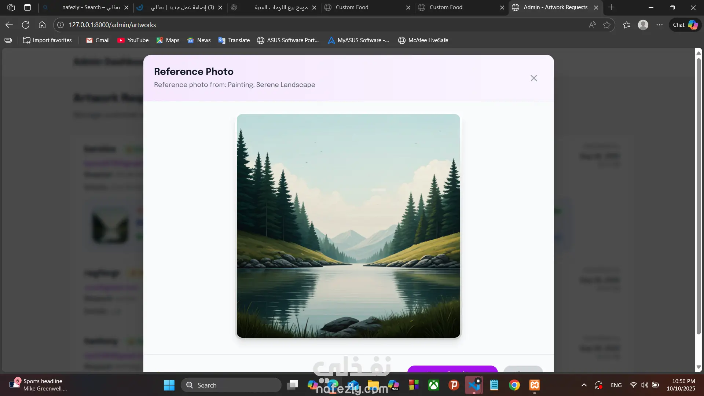Toggle Read aloud icon in address bar
Viewport: 704px width, 396px height.
592,25
